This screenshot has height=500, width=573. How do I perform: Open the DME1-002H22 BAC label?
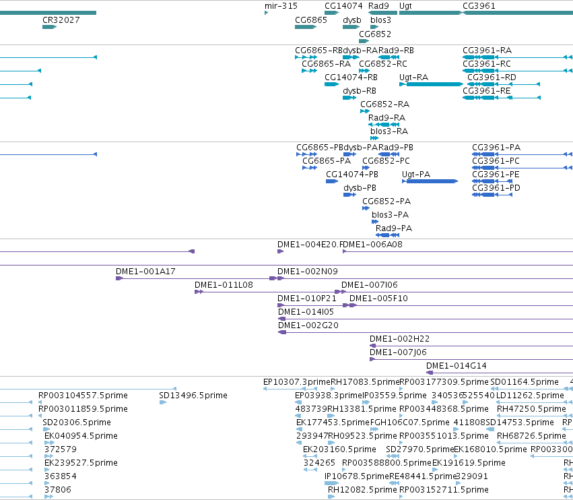tap(400, 339)
